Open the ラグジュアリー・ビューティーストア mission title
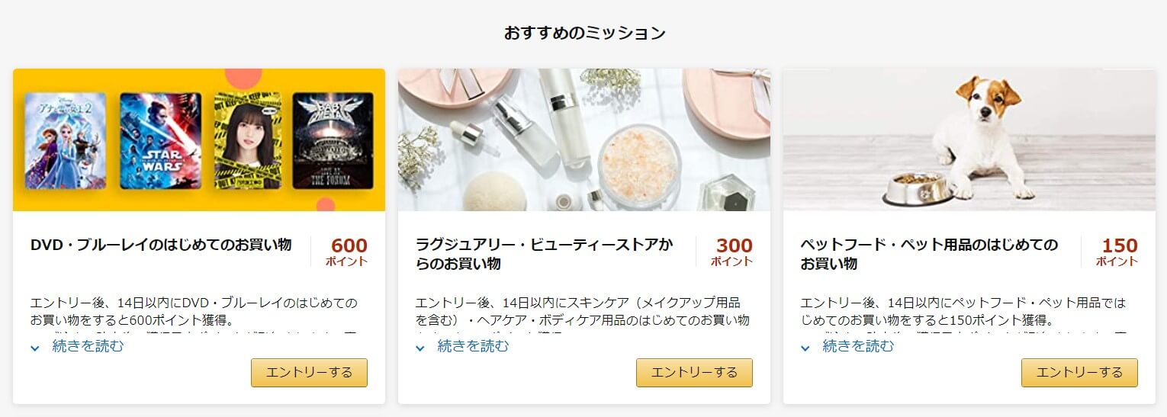The height and width of the screenshot is (417, 1167). point(545,254)
